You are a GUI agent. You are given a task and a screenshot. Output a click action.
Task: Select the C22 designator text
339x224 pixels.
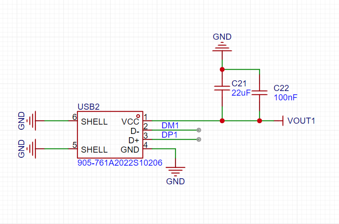(281, 88)
